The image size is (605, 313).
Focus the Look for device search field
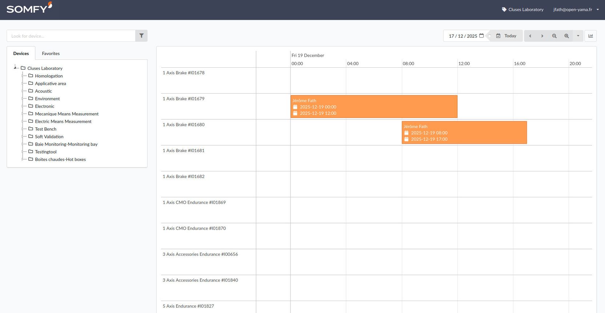[71, 36]
